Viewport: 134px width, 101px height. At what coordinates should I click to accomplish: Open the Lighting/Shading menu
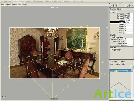pos(38,1)
